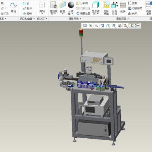The height and width of the screenshot is (152, 152).
Task: Select the Appearance (外观库) sphere icon
Action: point(71,8)
